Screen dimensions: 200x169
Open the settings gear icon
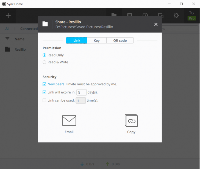pos(176,16)
